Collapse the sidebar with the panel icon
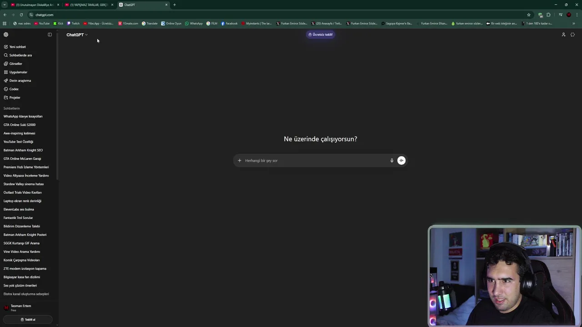This screenshot has width=582, height=327. pyautogui.click(x=50, y=35)
